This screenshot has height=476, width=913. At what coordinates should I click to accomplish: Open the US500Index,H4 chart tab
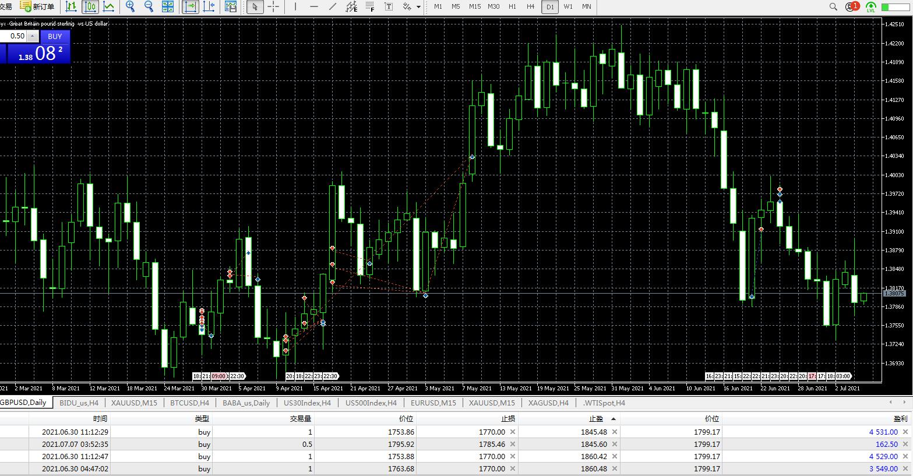[371, 403]
